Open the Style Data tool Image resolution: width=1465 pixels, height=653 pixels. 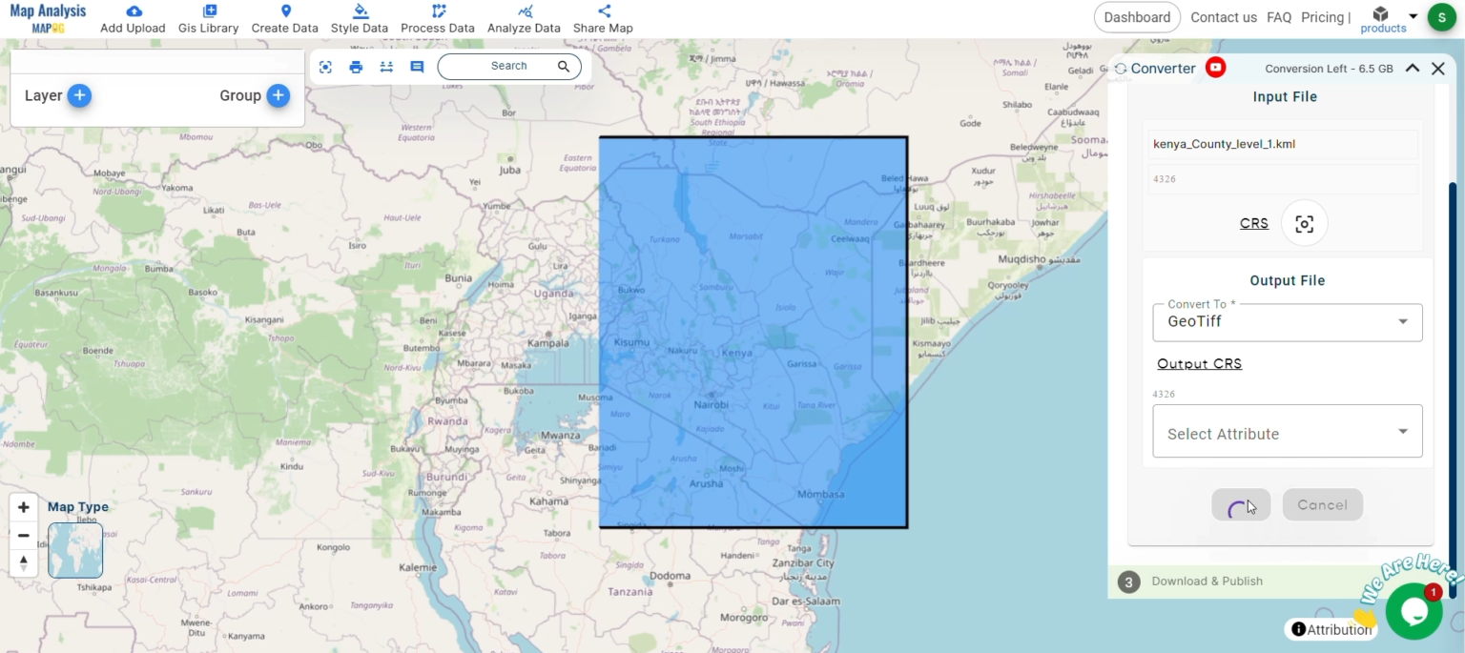click(360, 17)
